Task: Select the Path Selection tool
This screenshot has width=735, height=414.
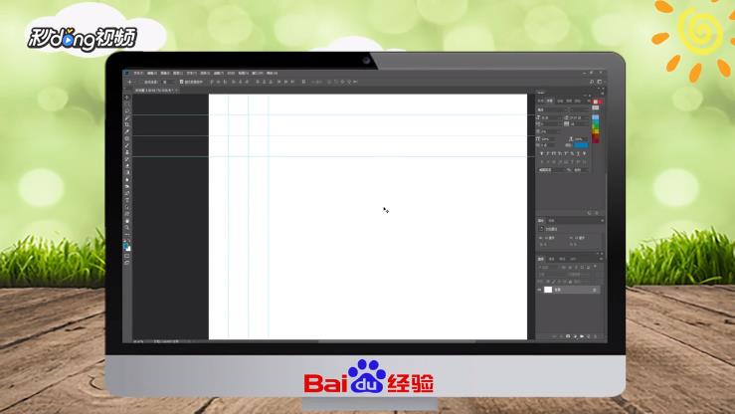Action: [x=127, y=207]
